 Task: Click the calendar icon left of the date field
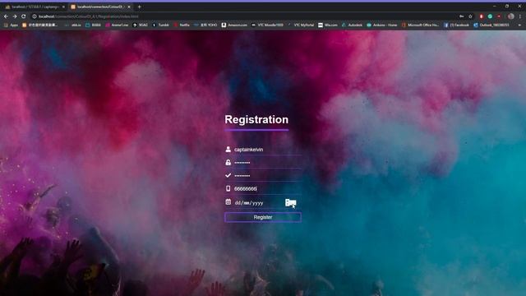[x=228, y=201]
